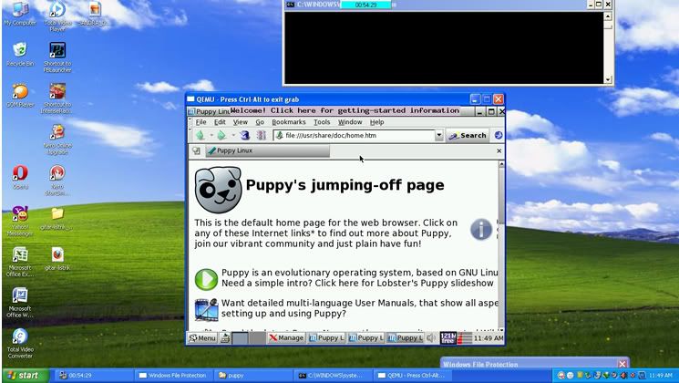Close the Puppy Linux tab with x

coord(499,150)
